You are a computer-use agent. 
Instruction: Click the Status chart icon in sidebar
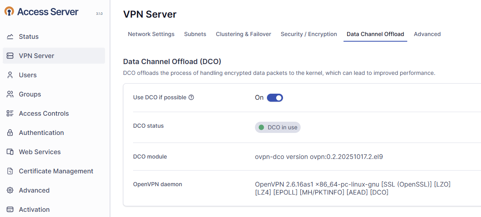click(x=10, y=36)
